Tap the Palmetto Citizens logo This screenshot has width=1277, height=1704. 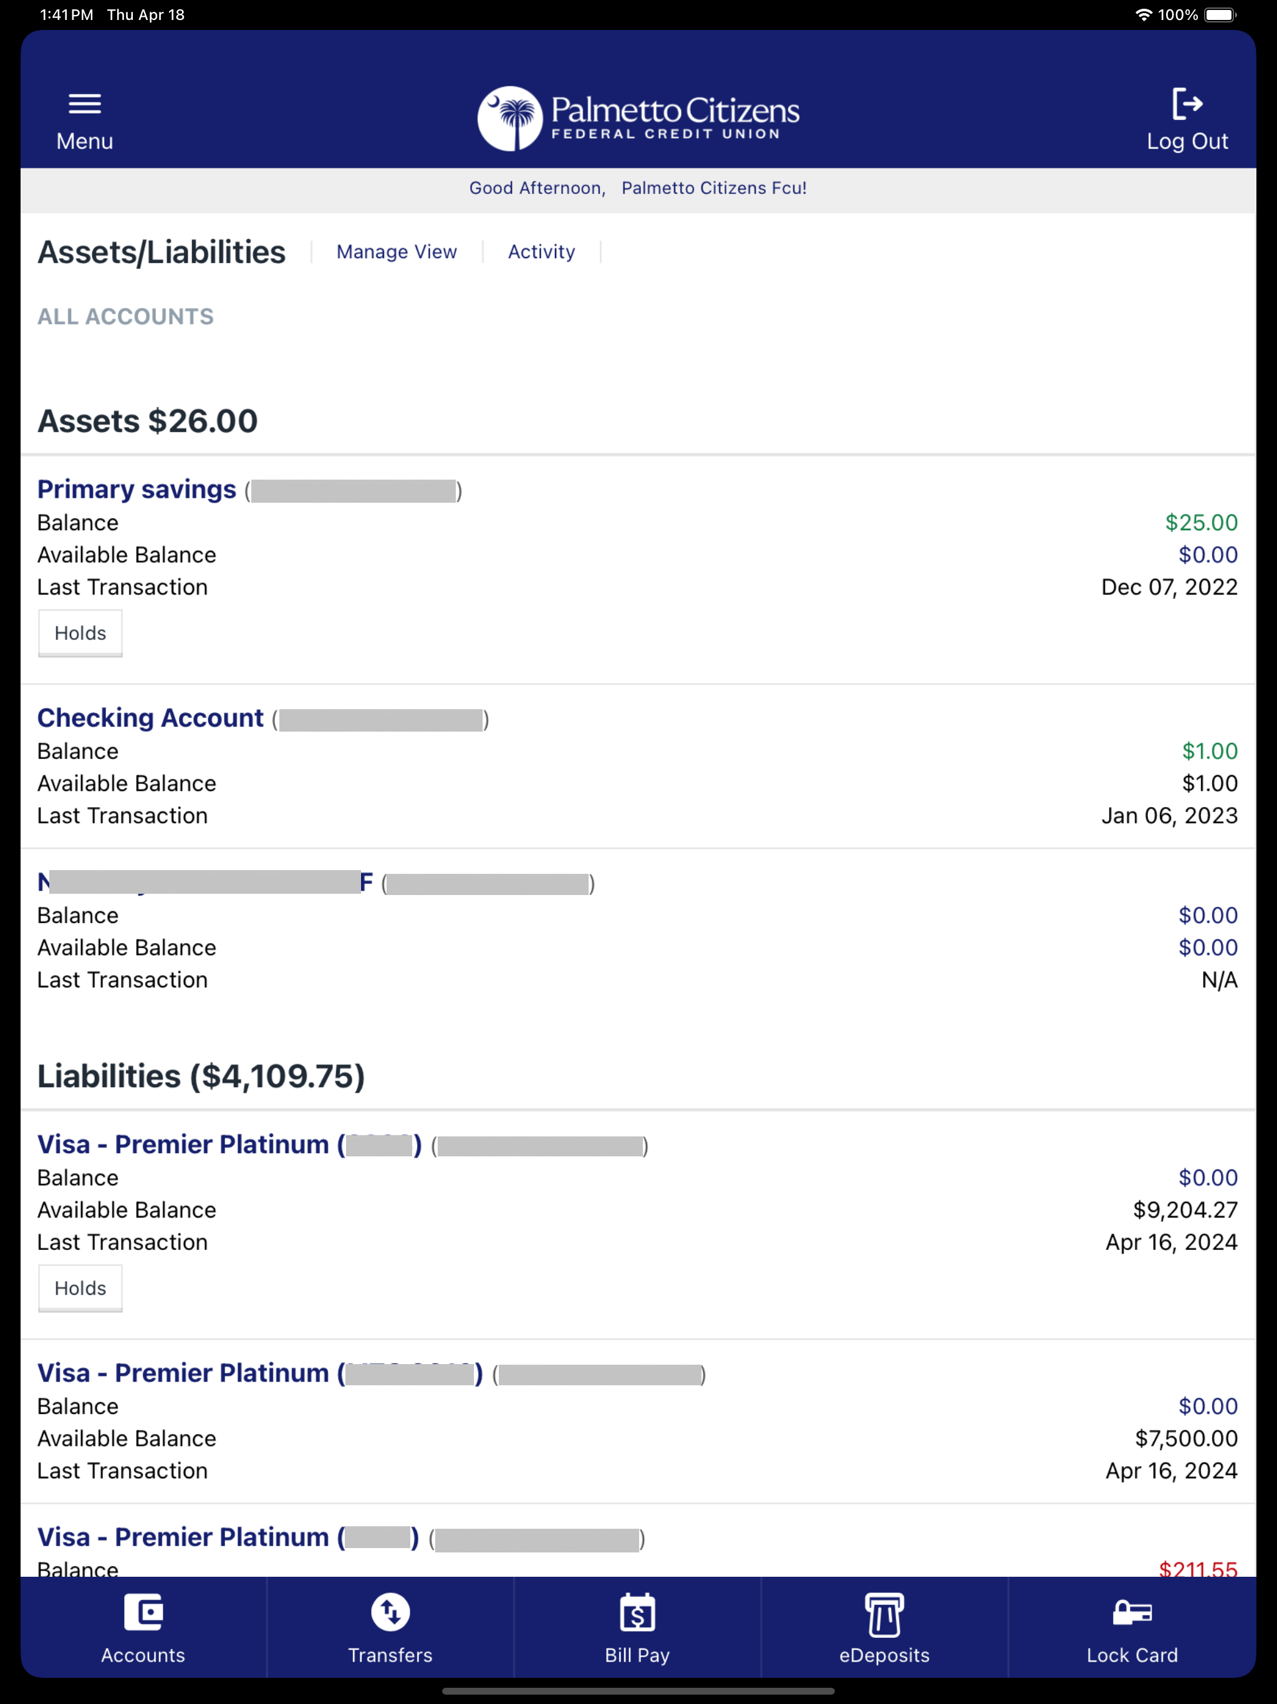click(638, 118)
